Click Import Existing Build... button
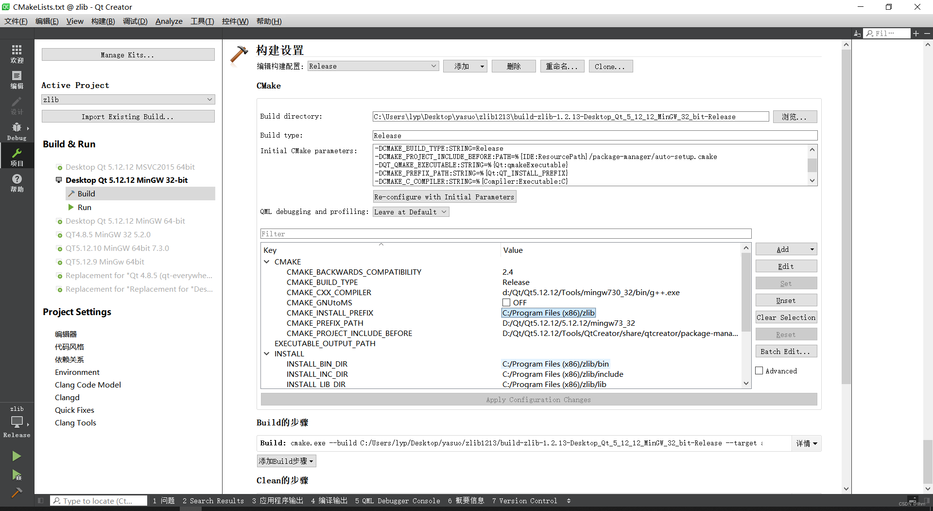 coord(128,116)
